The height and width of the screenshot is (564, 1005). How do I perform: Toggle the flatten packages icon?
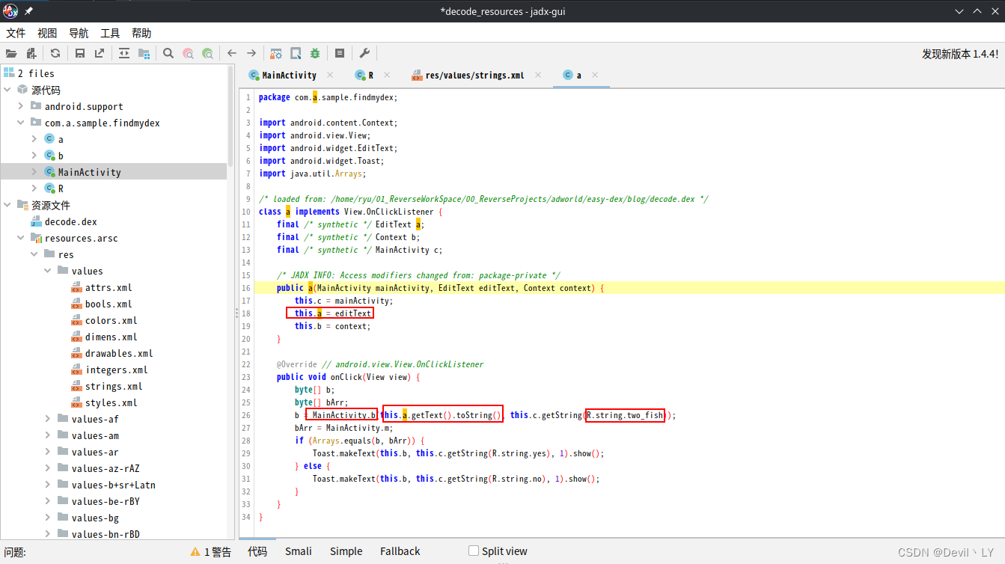tap(144, 53)
